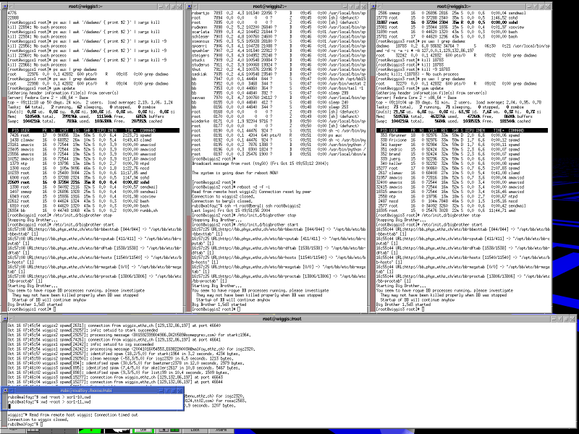Shade the root@wiggis1 window with triangle button

coord(167,7)
